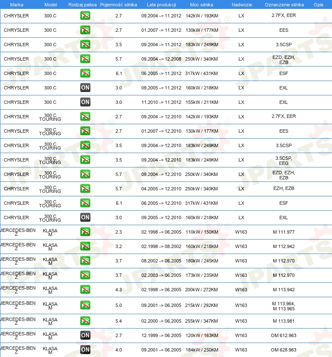
Task: Click petrol icon in 300 C 6.1 ESF 11.2012 row
Action: point(85,73)
